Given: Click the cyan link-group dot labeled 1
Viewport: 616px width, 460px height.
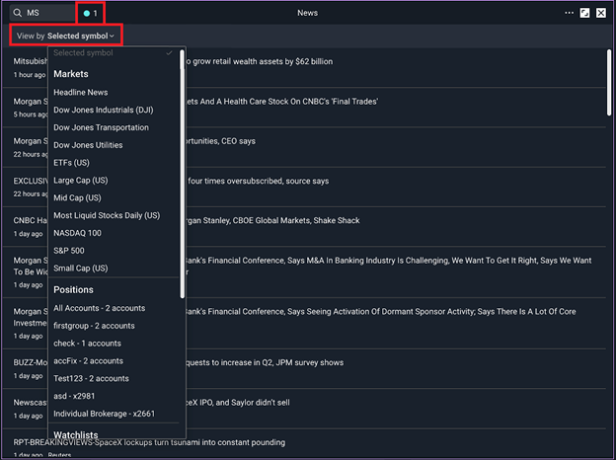Looking at the screenshot, I should 87,14.
